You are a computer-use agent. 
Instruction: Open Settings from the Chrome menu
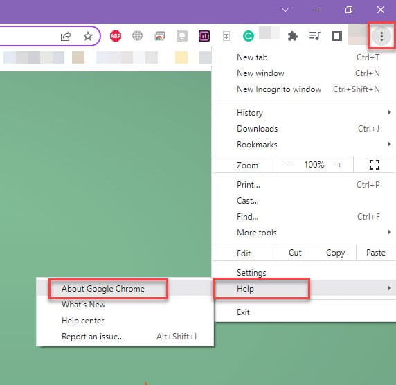click(303, 273)
